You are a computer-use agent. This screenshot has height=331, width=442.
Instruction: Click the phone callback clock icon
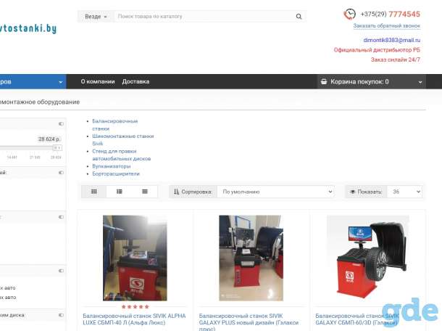click(x=349, y=14)
